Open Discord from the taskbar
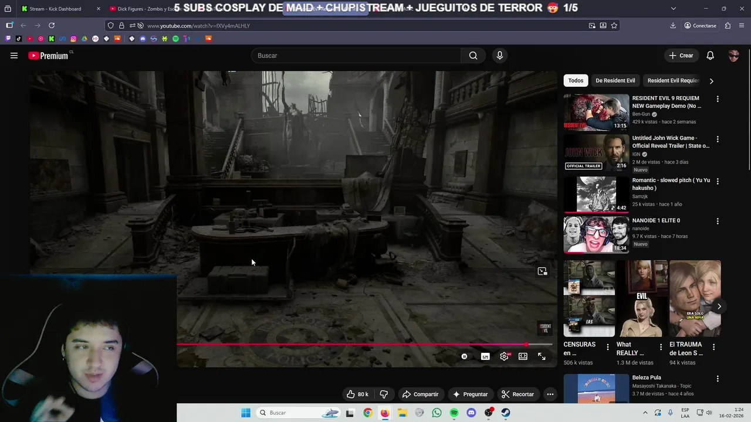The image size is (751, 422). 471,413
